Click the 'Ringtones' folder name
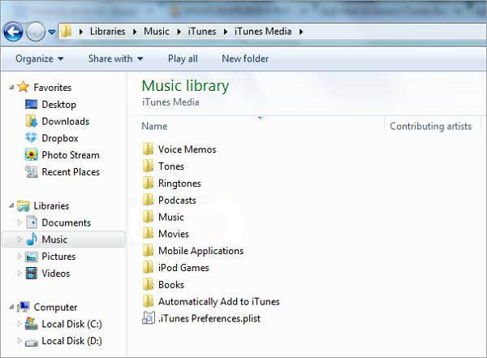 (179, 183)
